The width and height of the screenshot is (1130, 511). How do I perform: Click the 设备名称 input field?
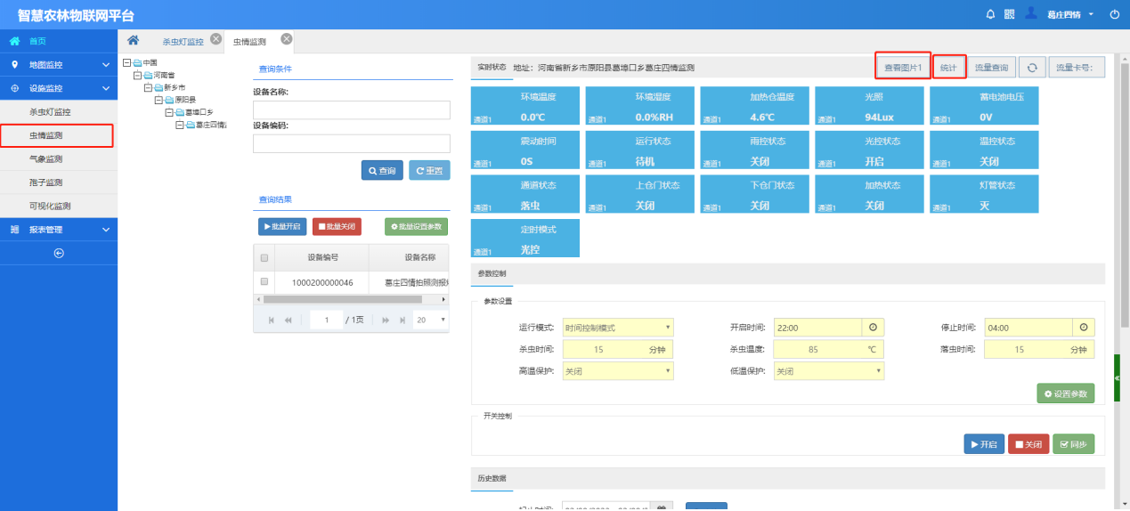352,109
